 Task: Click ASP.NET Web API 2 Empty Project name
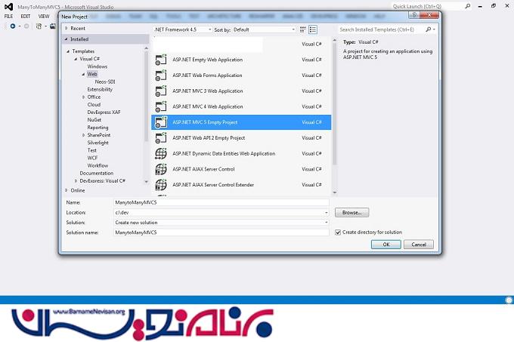(209, 138)
